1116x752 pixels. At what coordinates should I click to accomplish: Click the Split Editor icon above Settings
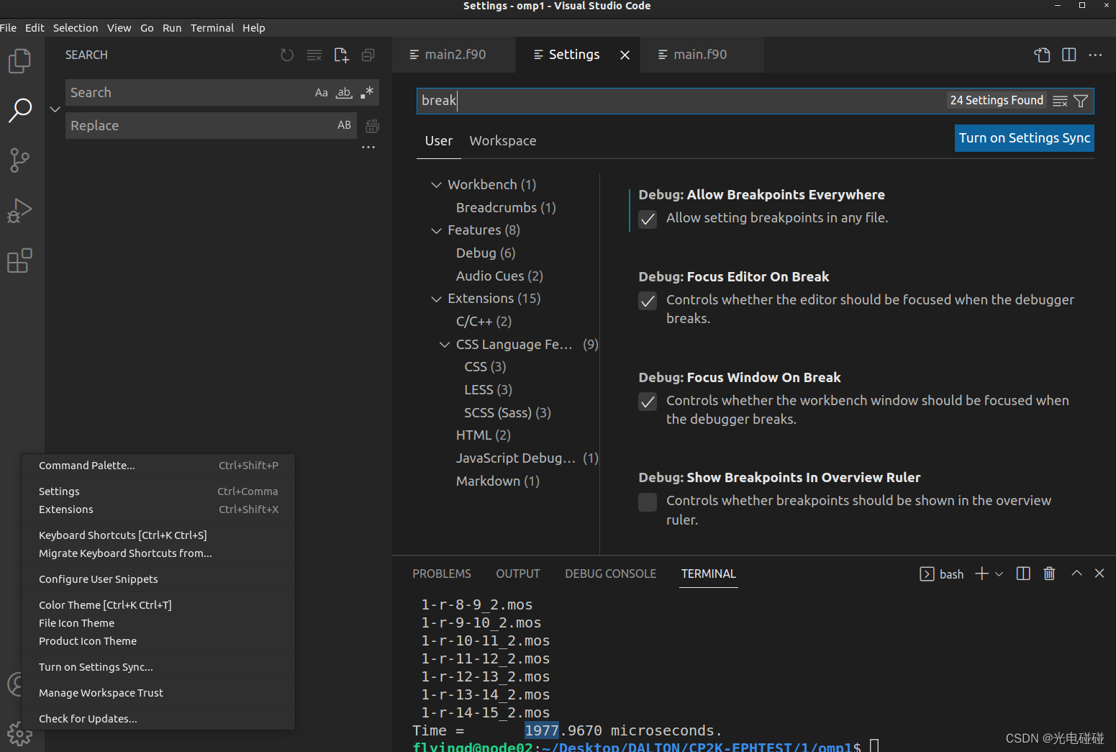click(1069, 54)
